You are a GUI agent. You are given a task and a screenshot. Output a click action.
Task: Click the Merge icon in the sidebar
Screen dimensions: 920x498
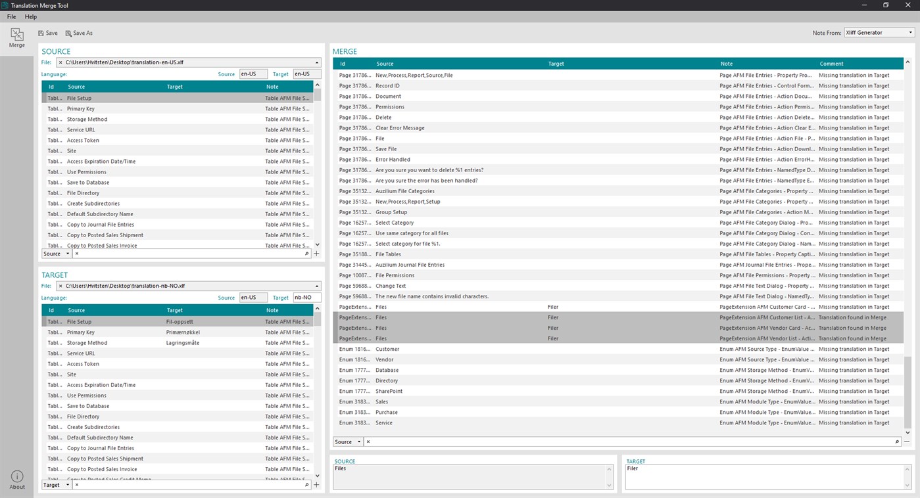(x=17, y=38)
